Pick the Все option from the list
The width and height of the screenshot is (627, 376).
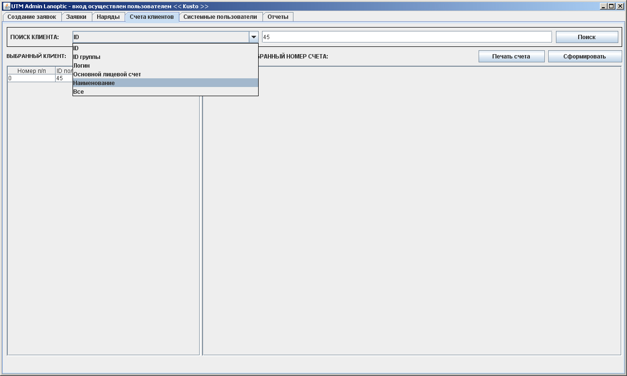[x=165, y=92]
